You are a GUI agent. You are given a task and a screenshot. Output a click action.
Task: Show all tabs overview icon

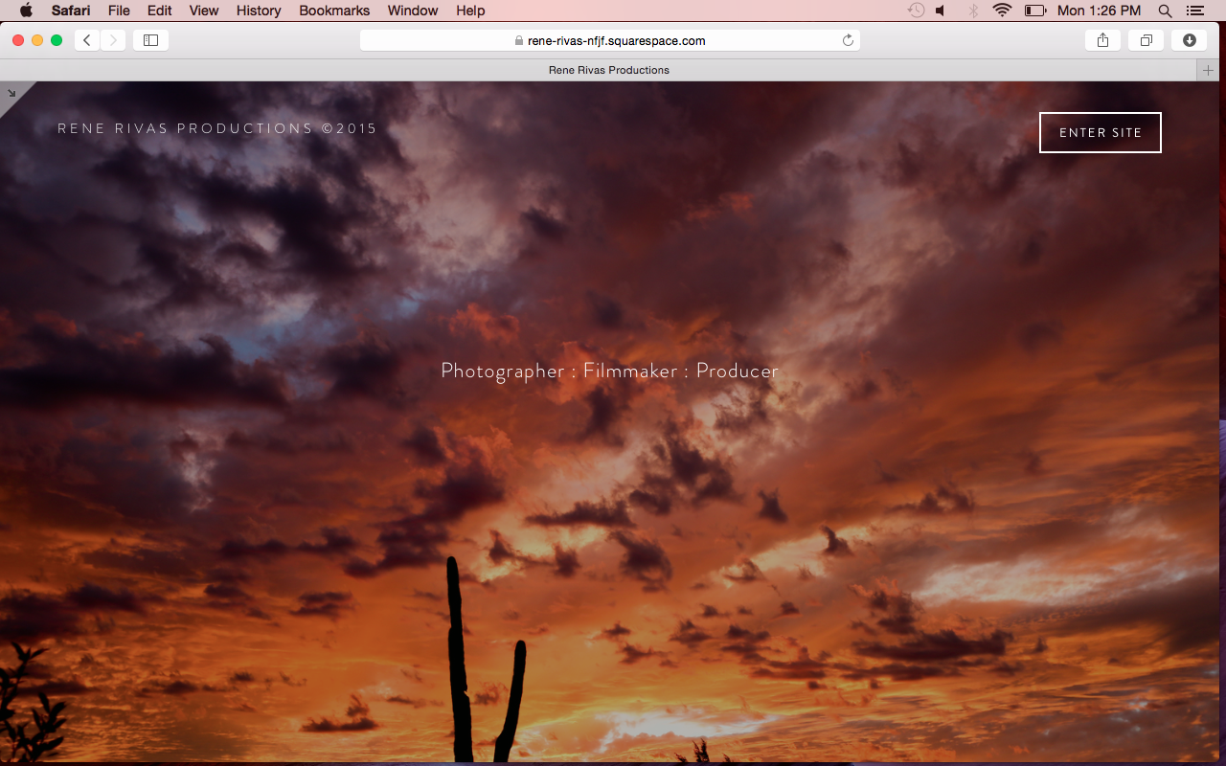(1146, 40)
